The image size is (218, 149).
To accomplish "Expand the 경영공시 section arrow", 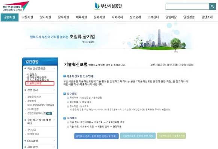I will (x=54, y=90).
